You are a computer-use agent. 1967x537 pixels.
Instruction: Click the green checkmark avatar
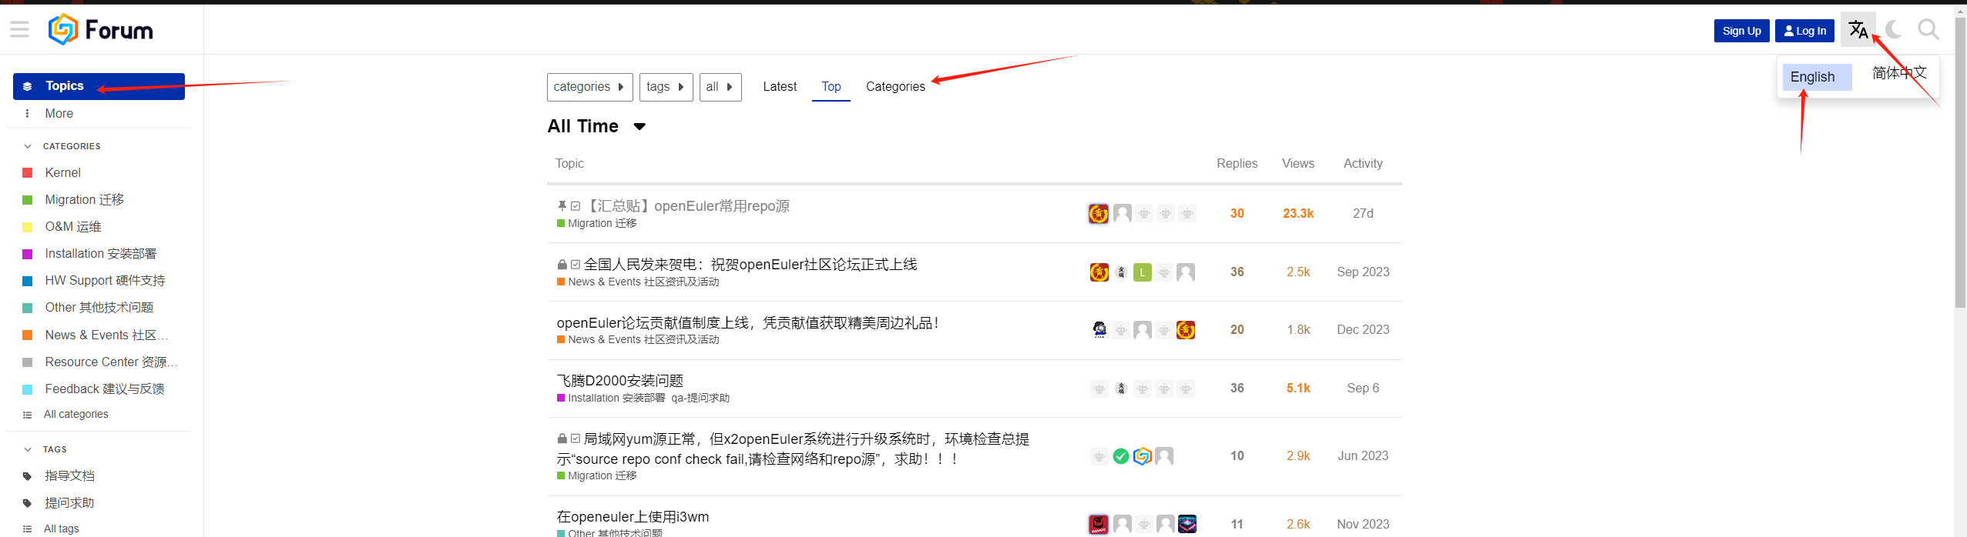1121,456
